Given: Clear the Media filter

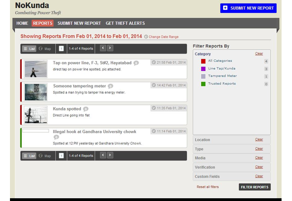Looking at the screenshot, I should click(259, 158).
